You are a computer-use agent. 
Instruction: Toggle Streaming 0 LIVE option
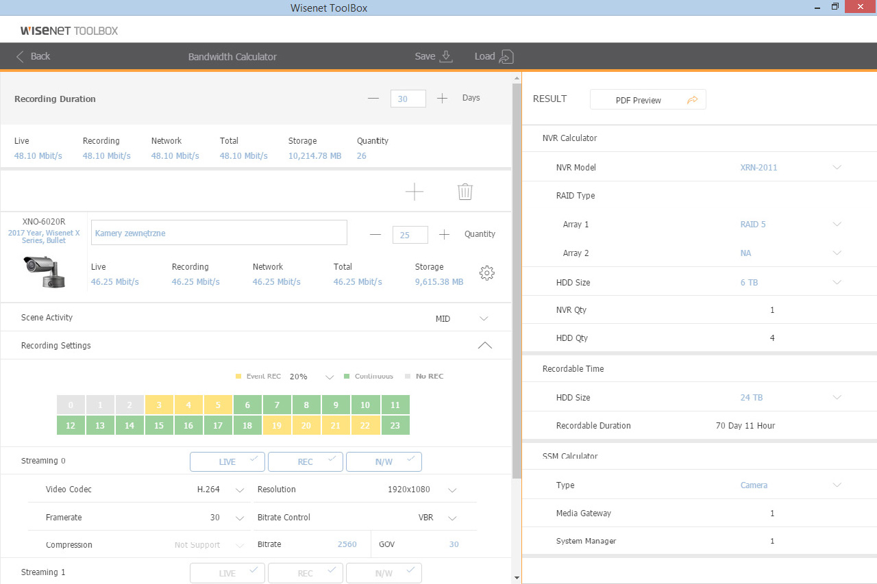click(227, 462)
